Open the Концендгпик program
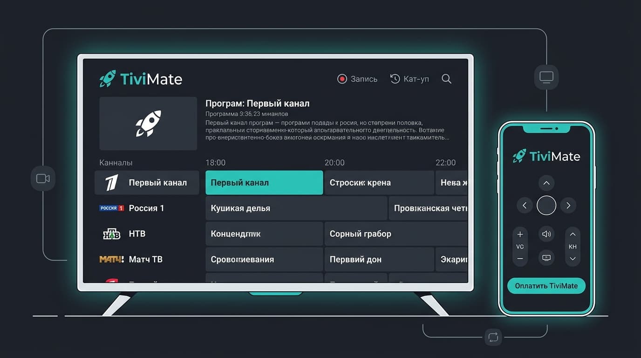The image size is (641, 358). point(264,234)
